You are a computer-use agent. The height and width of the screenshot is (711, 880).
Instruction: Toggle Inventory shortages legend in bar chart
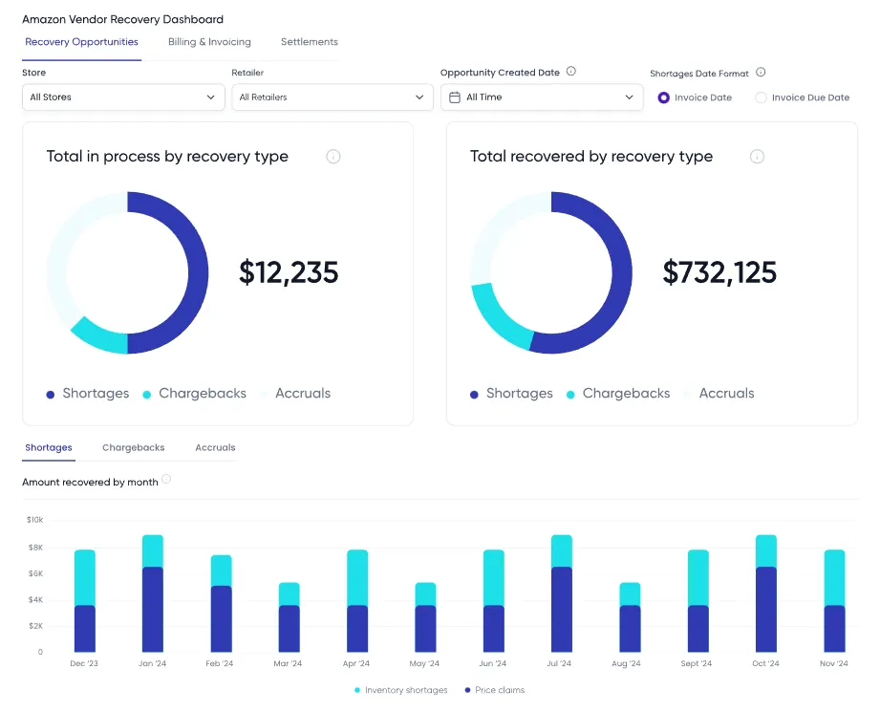(400, 690)
